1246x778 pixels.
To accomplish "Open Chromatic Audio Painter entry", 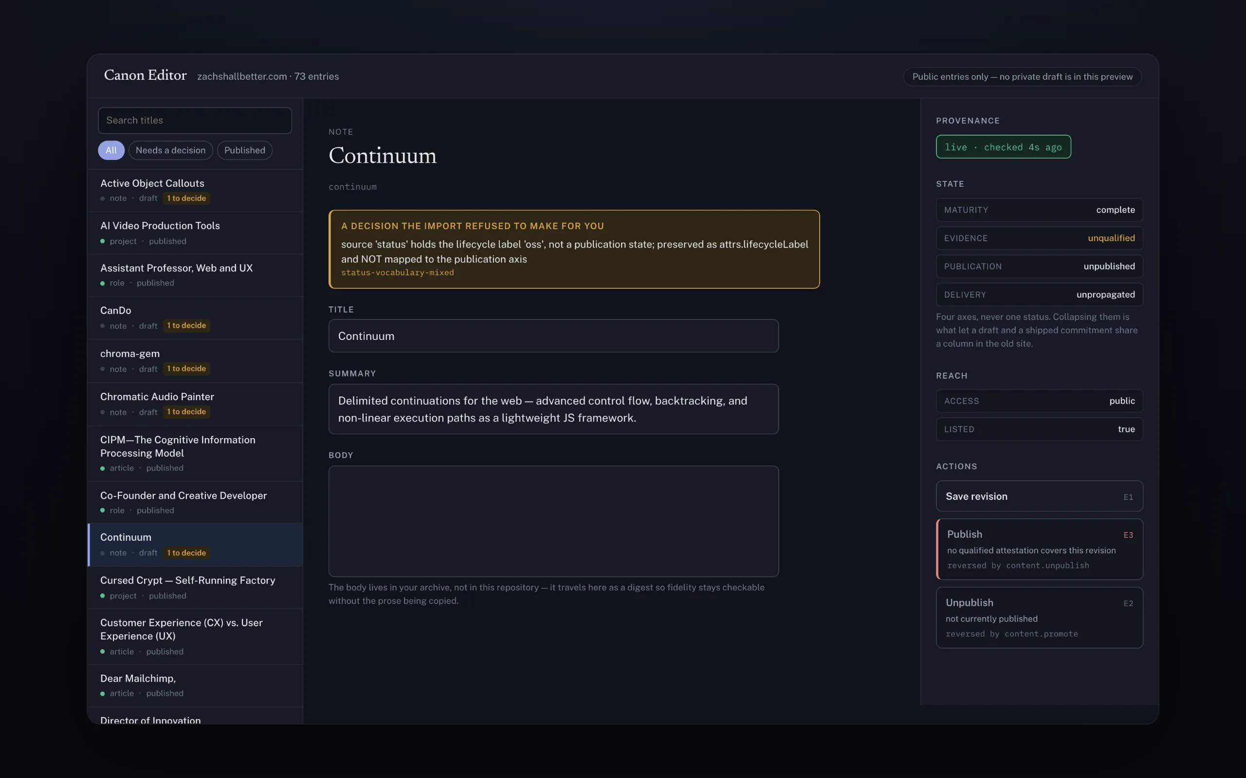I will pos(195,405).
